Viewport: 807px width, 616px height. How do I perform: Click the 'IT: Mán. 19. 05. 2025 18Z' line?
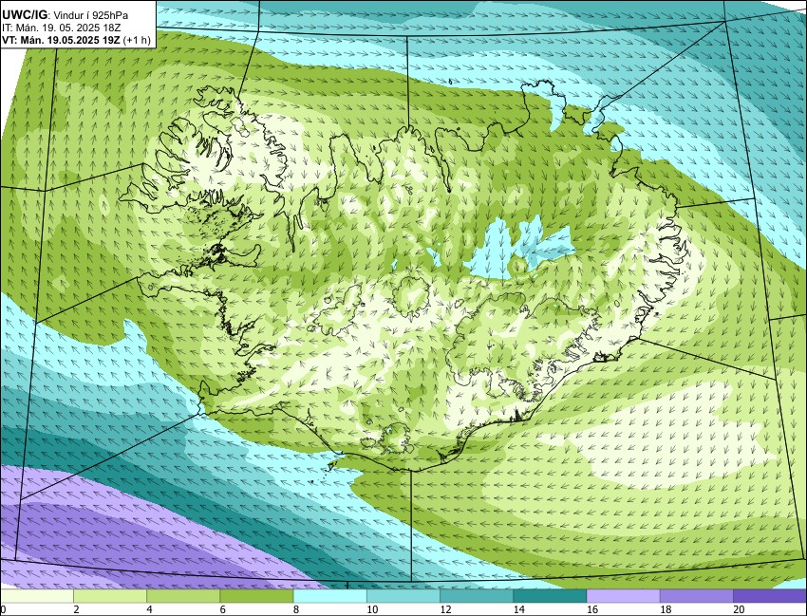[61, 28]
